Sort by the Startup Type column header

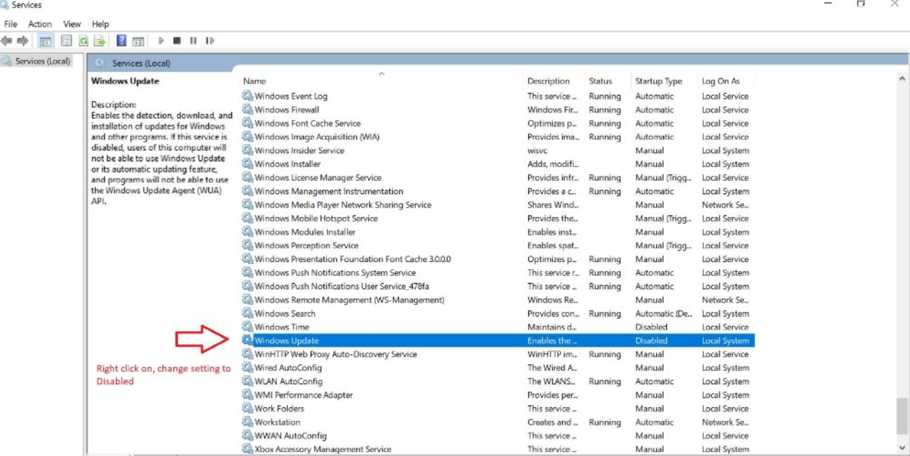659,81
